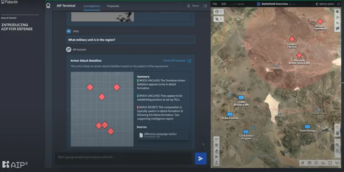This screenshot has width=344, height=172.
Task: Send the message with the blue arrow button
Action: click(201, 158)
